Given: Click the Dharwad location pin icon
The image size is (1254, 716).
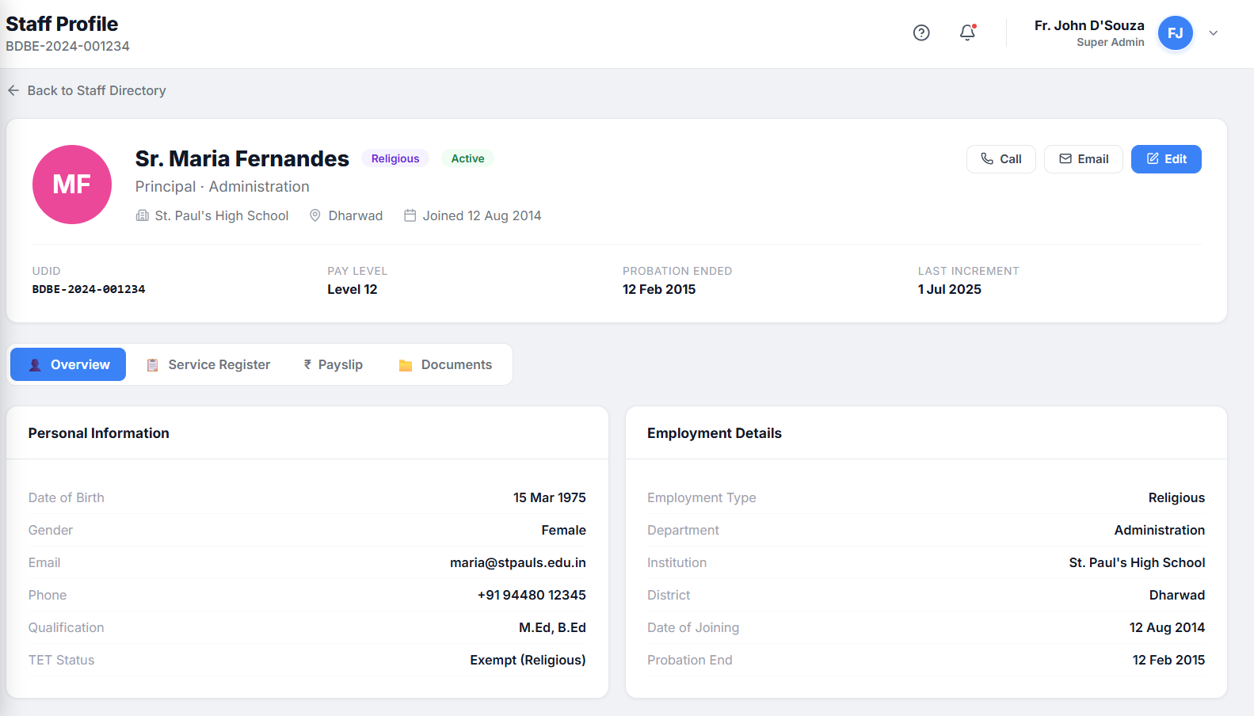Looking at the screenshot, I should coord(315,215).
